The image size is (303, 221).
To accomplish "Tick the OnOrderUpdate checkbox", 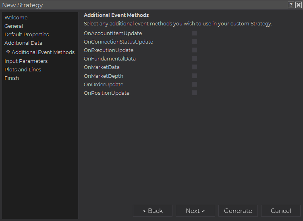I will [x=195, y=84].
